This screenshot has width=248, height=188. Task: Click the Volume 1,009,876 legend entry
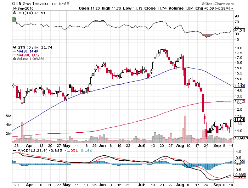30,59
